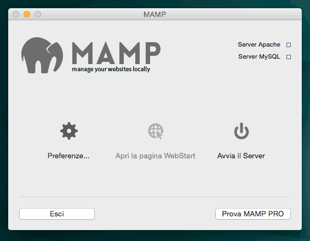This screenshot has width=310, height=241.
Task: Click the power icon to start servers
Action: pyautogui.click(x=242, y=131)
